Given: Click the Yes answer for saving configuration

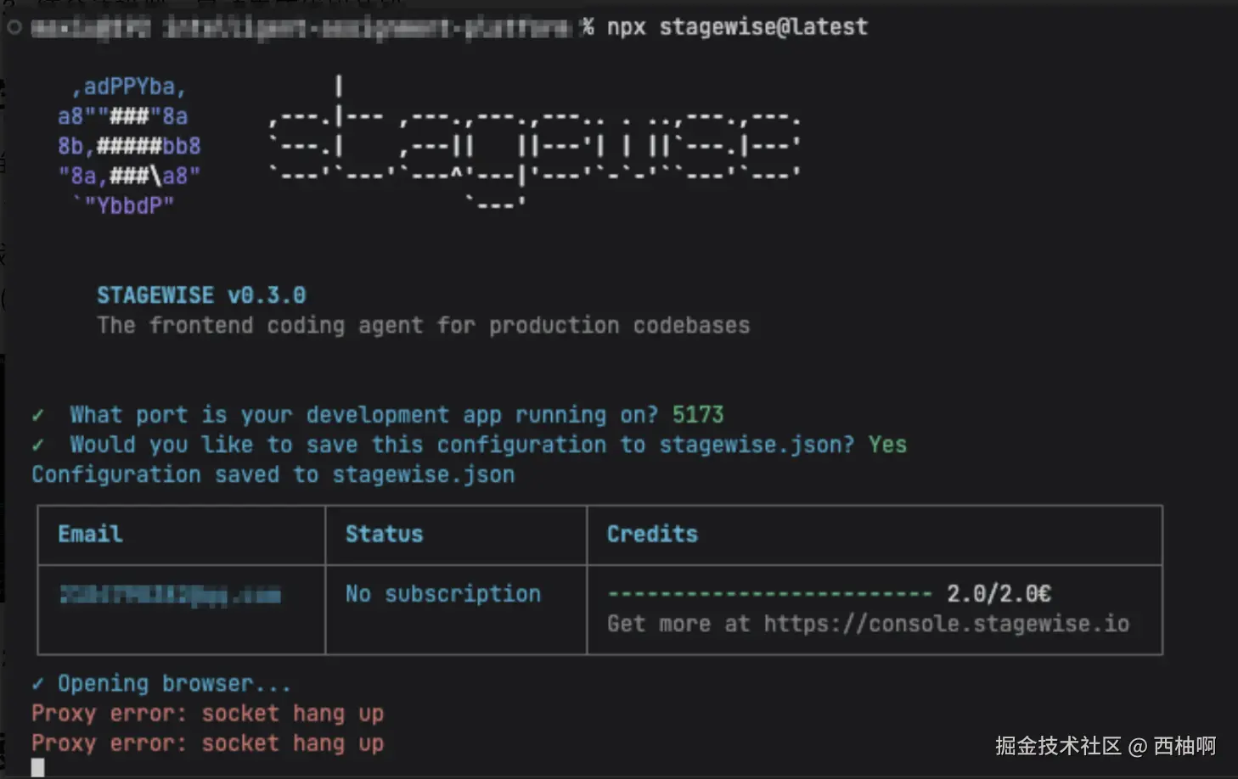Looking at the screenshot, I should pyautogui.click(x=886, y=445).
